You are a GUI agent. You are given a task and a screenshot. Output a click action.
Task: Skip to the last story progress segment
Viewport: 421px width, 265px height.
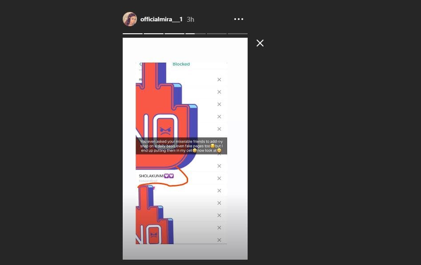coord(237,34)
